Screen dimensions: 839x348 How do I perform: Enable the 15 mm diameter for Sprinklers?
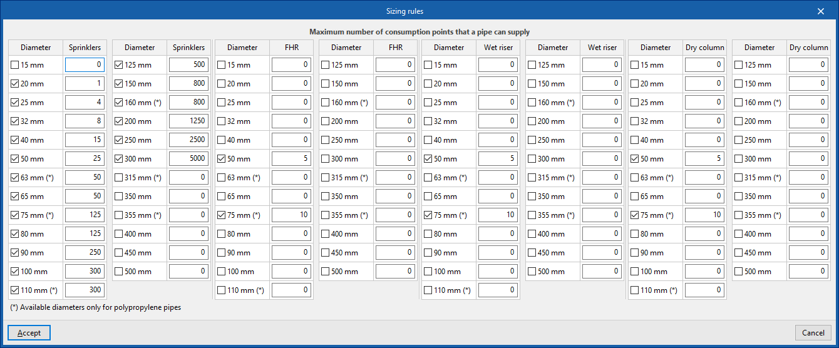point(15,65)
